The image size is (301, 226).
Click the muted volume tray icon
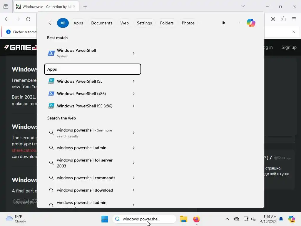[253, 219]
